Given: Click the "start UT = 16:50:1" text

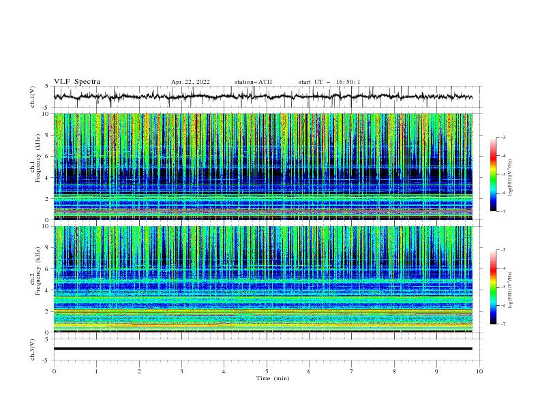Looking at the screenshot, I should point(329,82).
